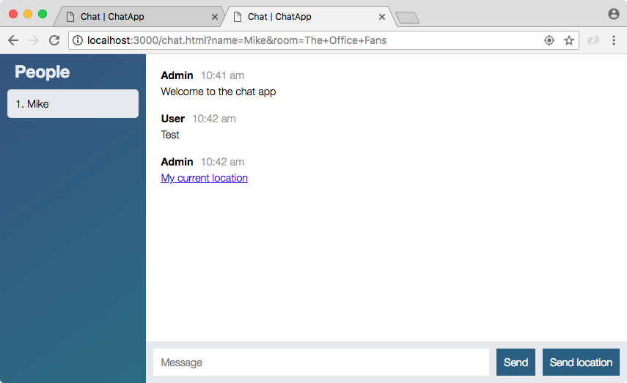The width and height of the screenshot is (627, 383).
Task: Click the location access icon in address bar
Action: [549, 40]
